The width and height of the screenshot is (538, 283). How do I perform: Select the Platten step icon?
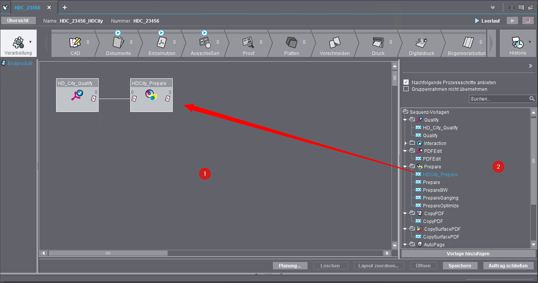[291, 42]
